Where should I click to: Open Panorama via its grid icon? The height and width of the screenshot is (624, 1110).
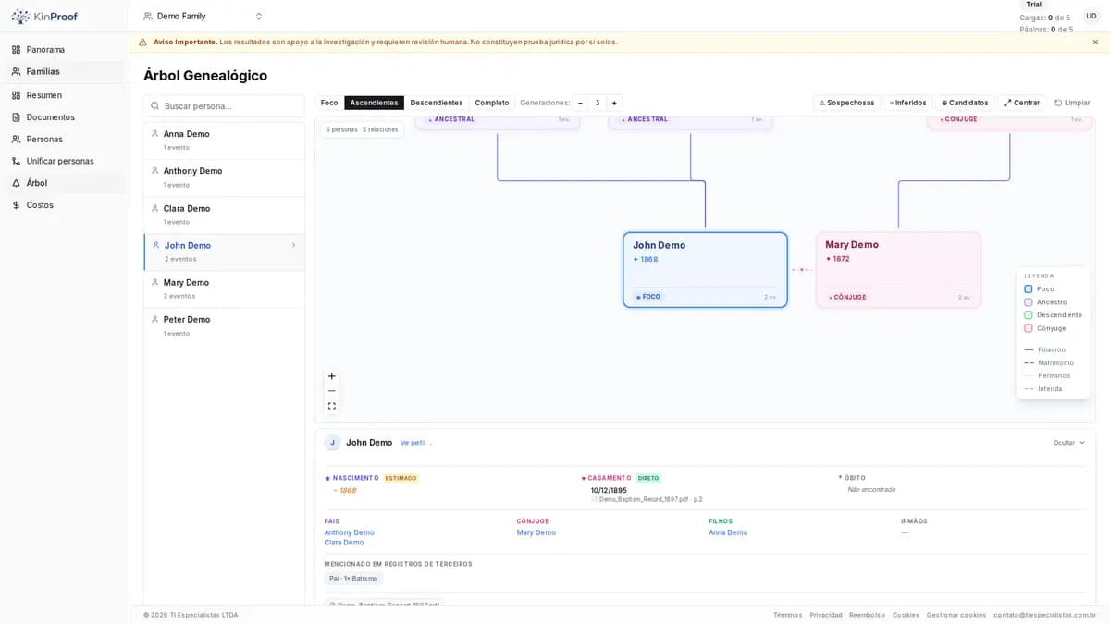(x=16, y=50)
